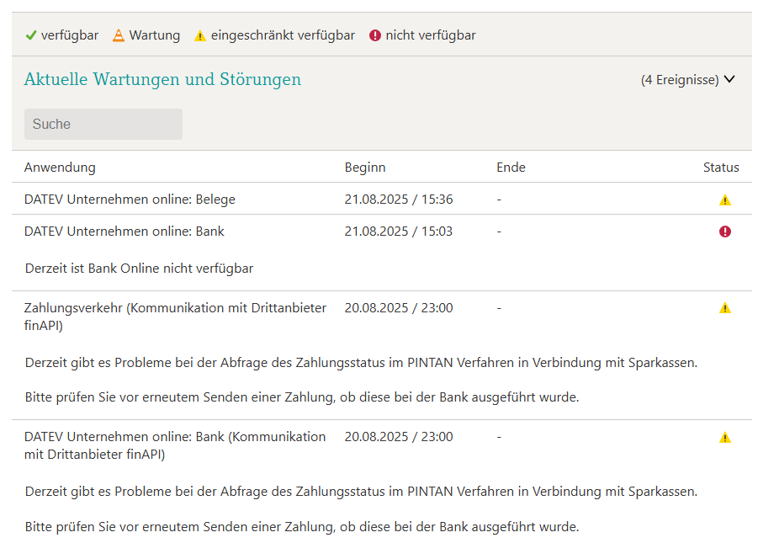Open 'DATEV Unternehmen online: Belege' entry
758x543 pixels.
pos(130,200)
